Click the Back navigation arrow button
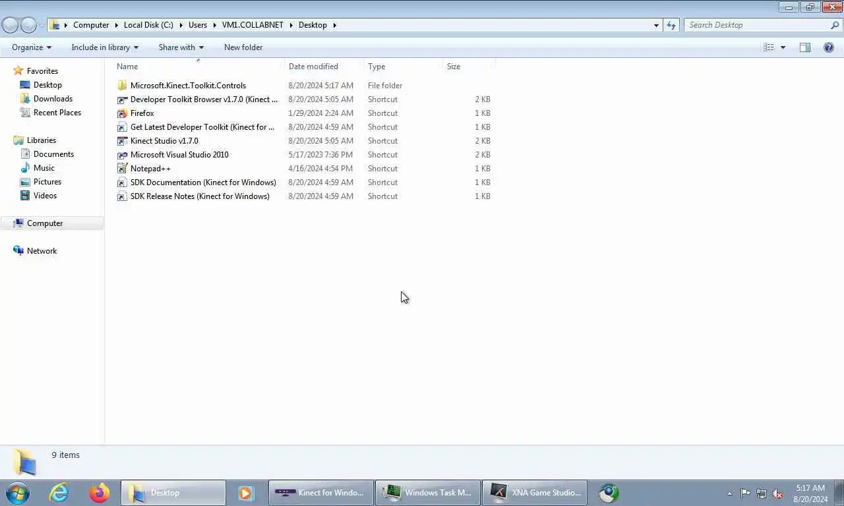This screenshot has height=506, width=844. pyautogui.click(x=11, y=25)
